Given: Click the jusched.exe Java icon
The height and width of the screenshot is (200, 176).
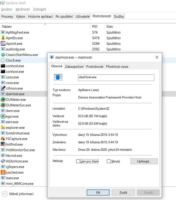Looking at the screenshot, I should click(x=3, y=172).
